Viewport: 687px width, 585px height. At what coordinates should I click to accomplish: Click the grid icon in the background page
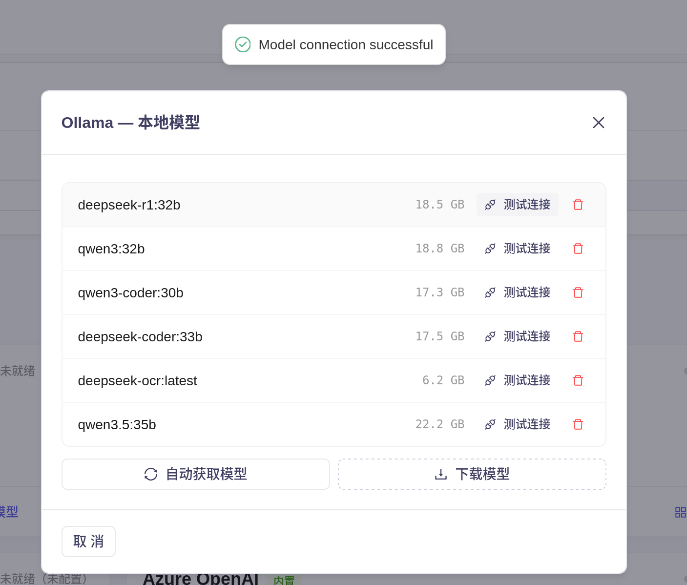click(681, 512)
